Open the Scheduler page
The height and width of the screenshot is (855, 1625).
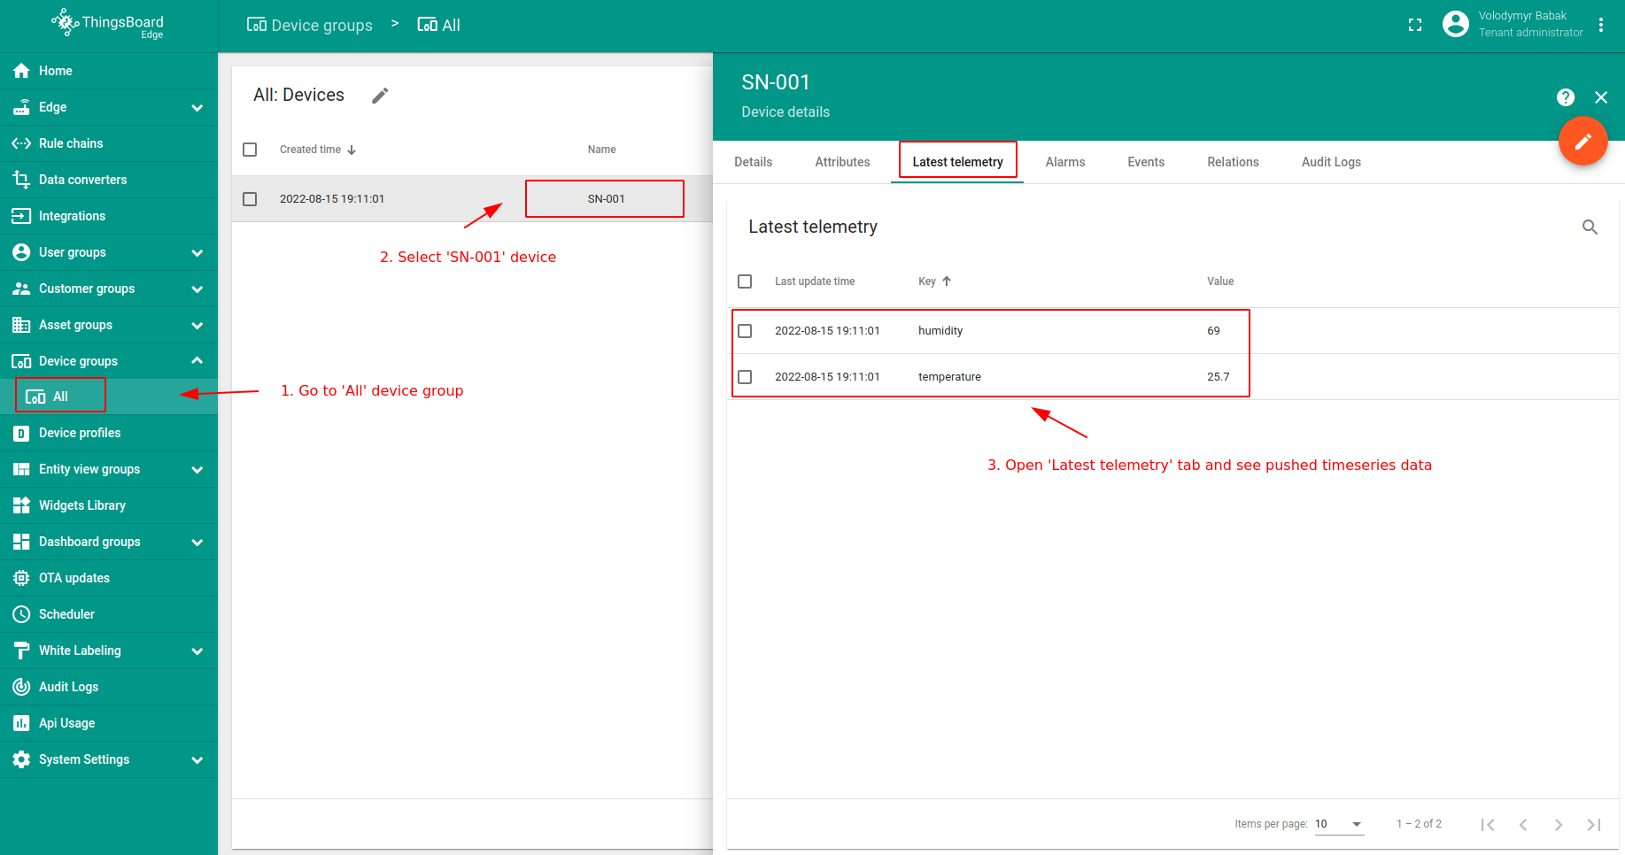pos(108,614)
